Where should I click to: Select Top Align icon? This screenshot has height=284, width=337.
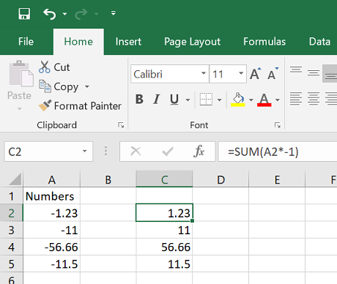296,70
